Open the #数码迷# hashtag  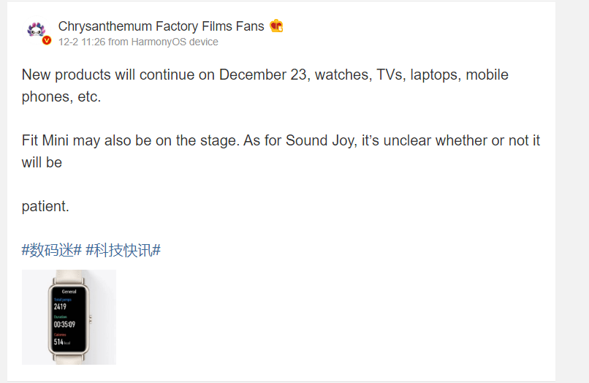click(52, 250)
